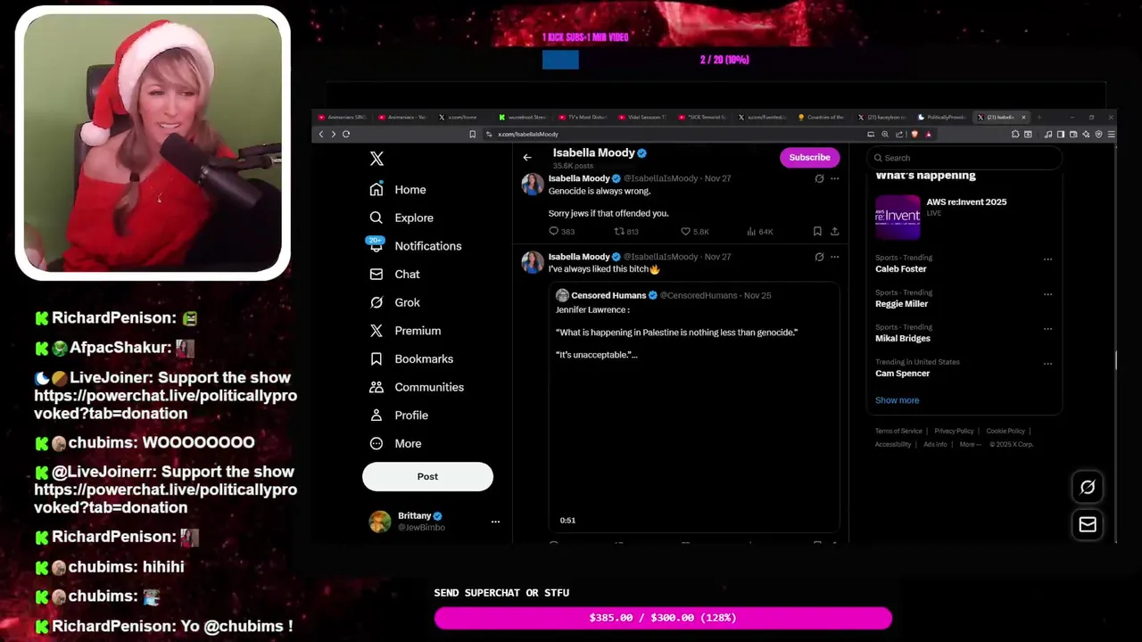
Task: Open Privacy Policy footer link
Action: [954, 432]
